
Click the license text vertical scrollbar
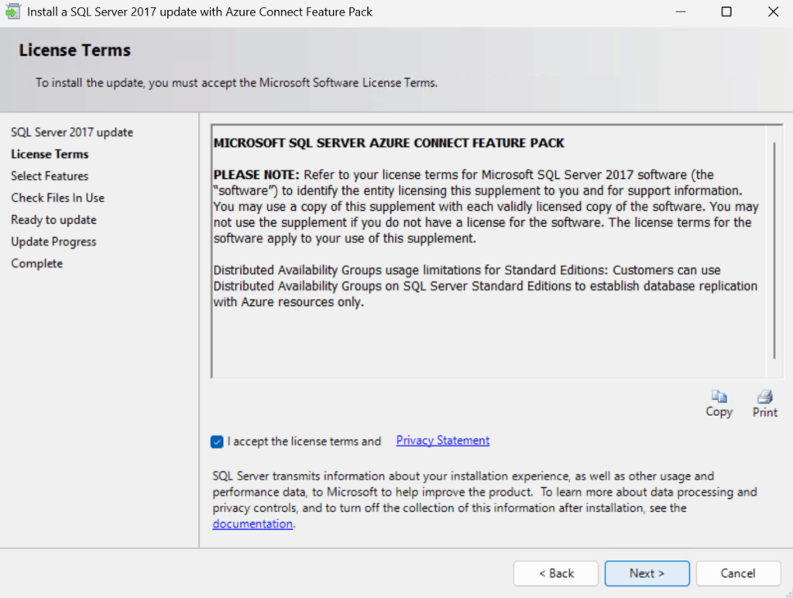774,251
